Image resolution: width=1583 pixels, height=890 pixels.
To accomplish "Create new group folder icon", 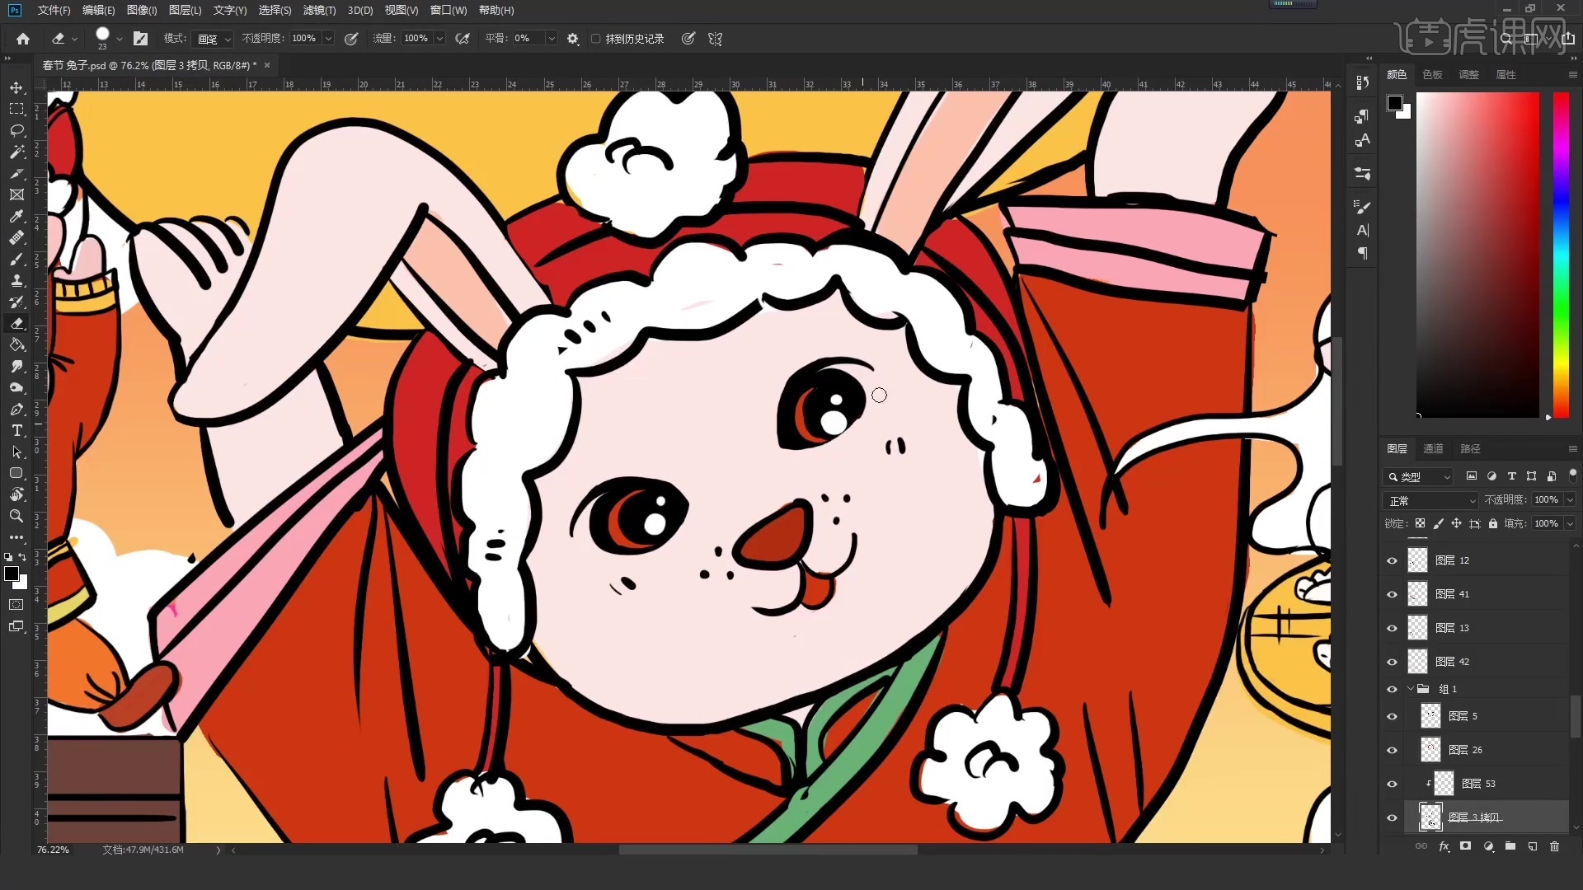I will point(1510,846).
